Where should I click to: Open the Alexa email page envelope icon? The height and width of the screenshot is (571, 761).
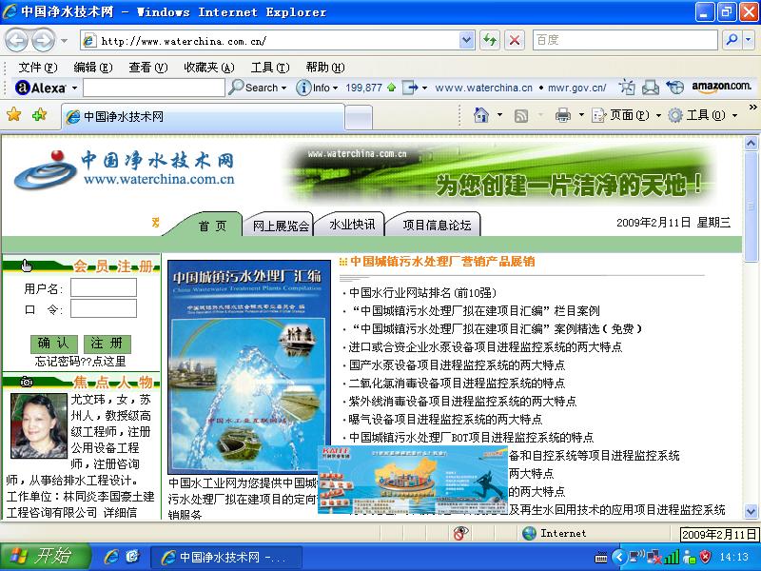tap(651, 88)
